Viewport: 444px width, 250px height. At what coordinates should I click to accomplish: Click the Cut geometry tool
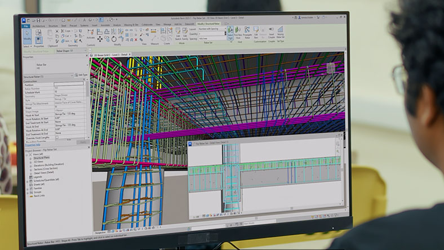pos(66,36)
